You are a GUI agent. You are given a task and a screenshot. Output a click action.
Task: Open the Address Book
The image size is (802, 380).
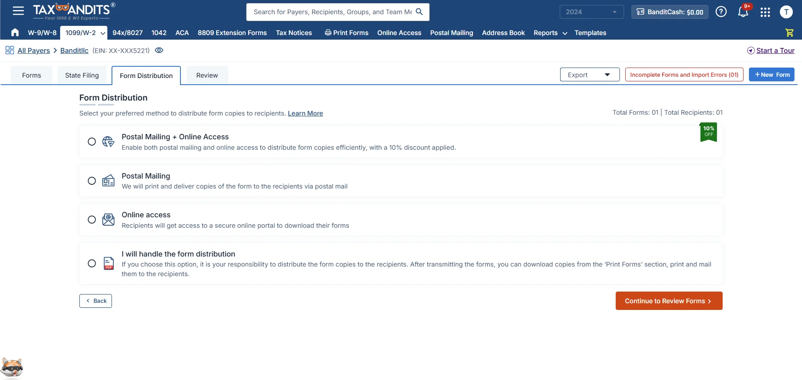[503, 33]
